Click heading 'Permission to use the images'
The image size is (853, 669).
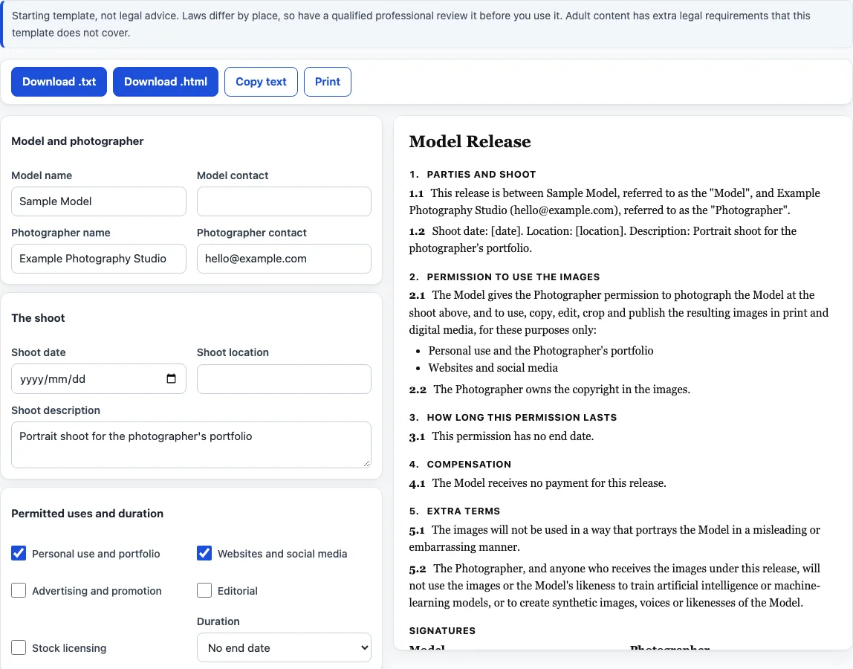point(505,277)
